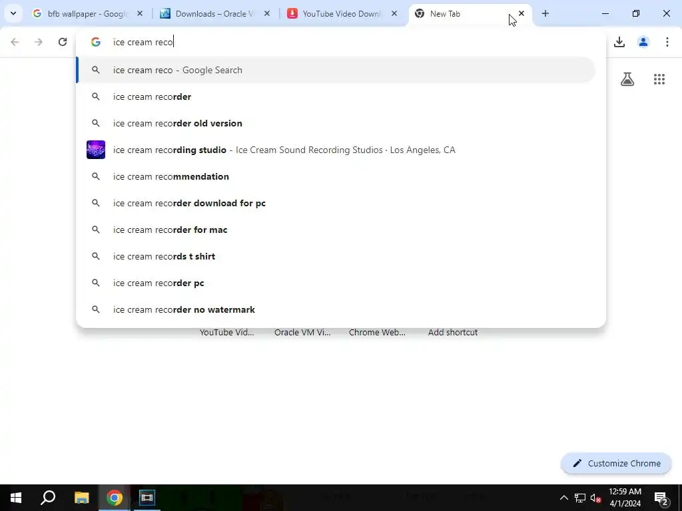Image resolution: width=682 pixels, height=511 pixels.
Task: Close the YouTube Video Downloader tab
Action: 394,13
